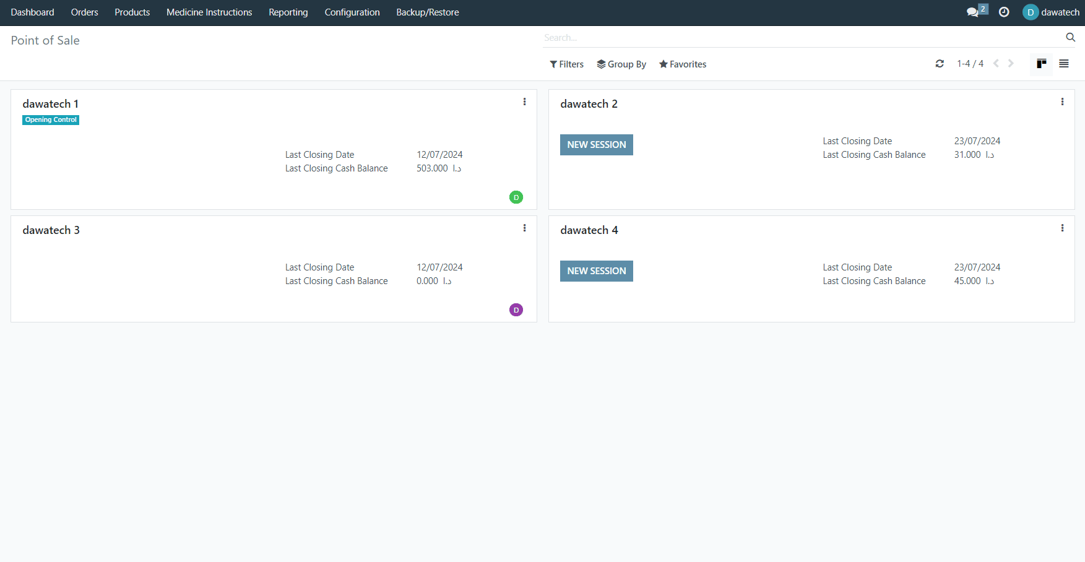Viewport: 1085px width, 562px height.
Task: Open dawatech 1 card options menu
Action: pyautogui.click(x=524, y=102)
